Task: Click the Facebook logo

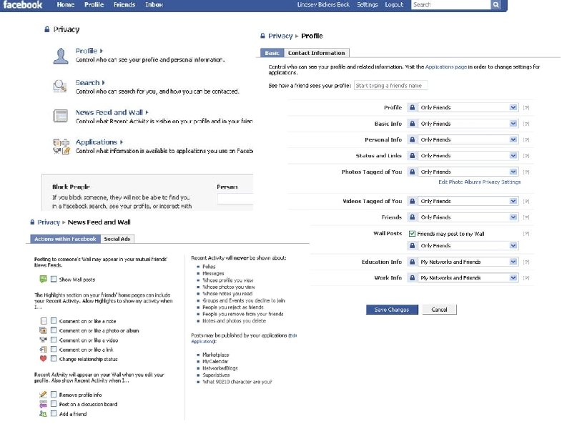Action: pos(23,5)
